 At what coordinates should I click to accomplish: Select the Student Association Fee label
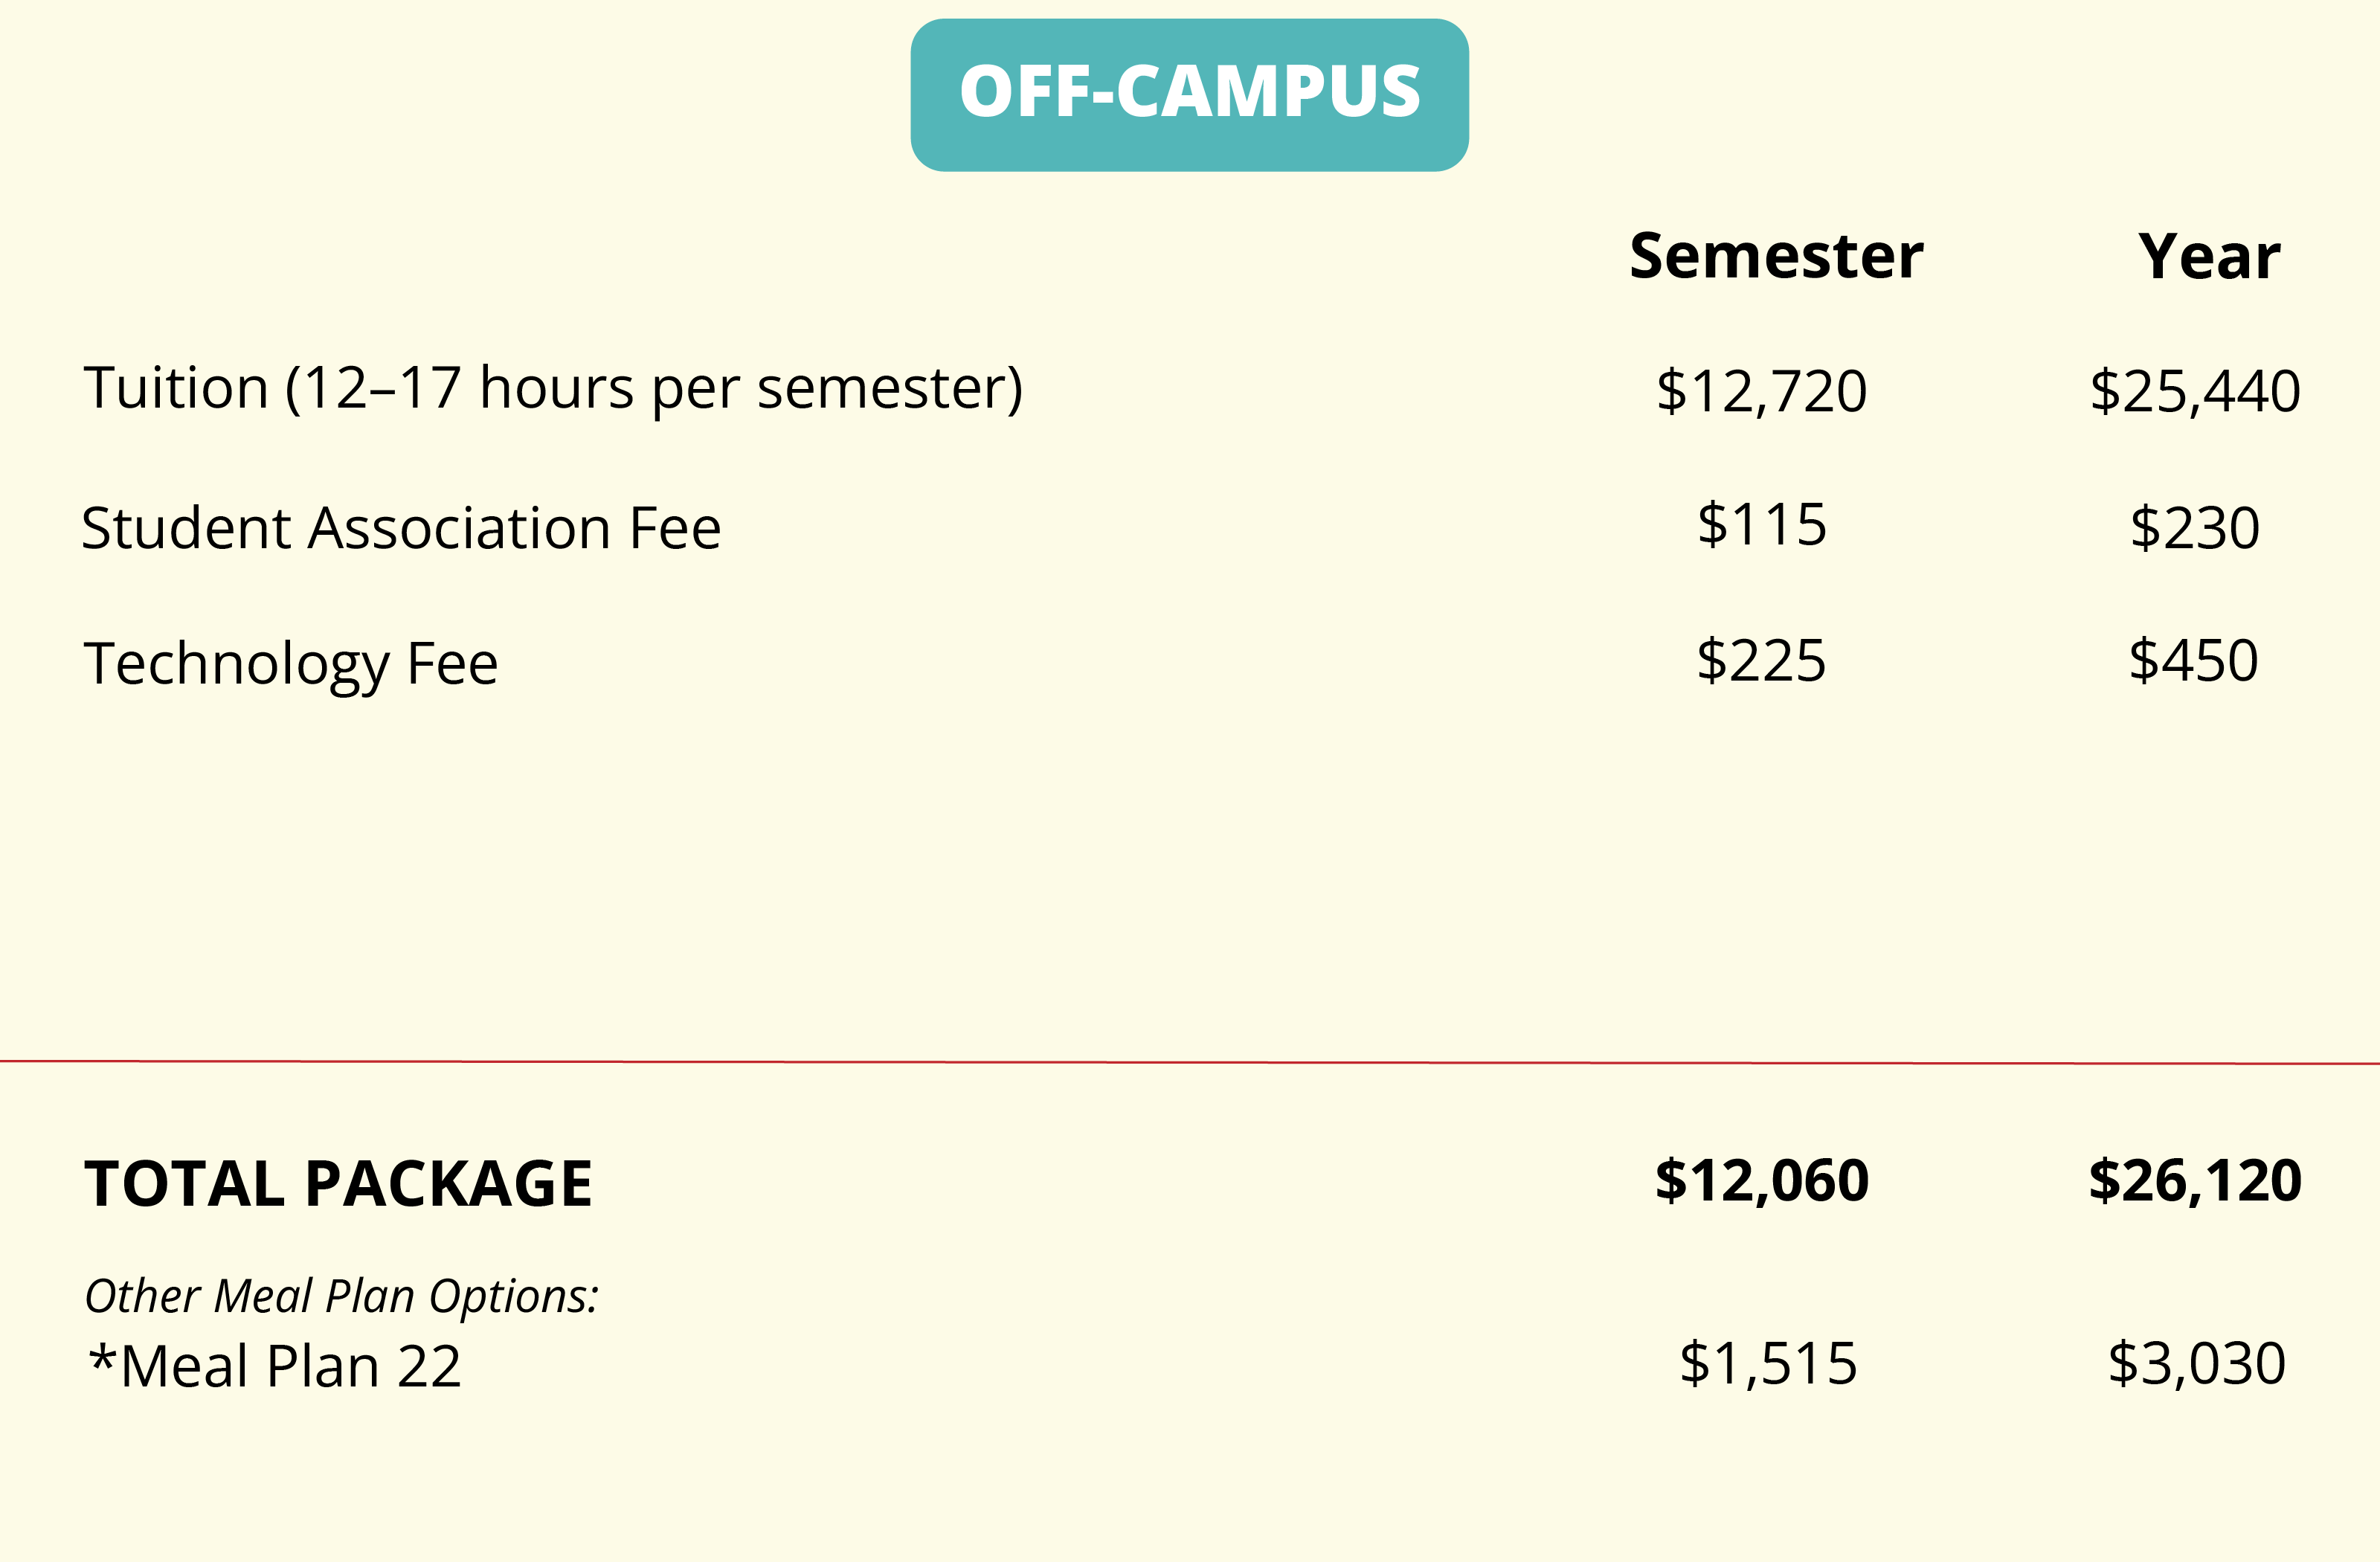pos(401,528)
